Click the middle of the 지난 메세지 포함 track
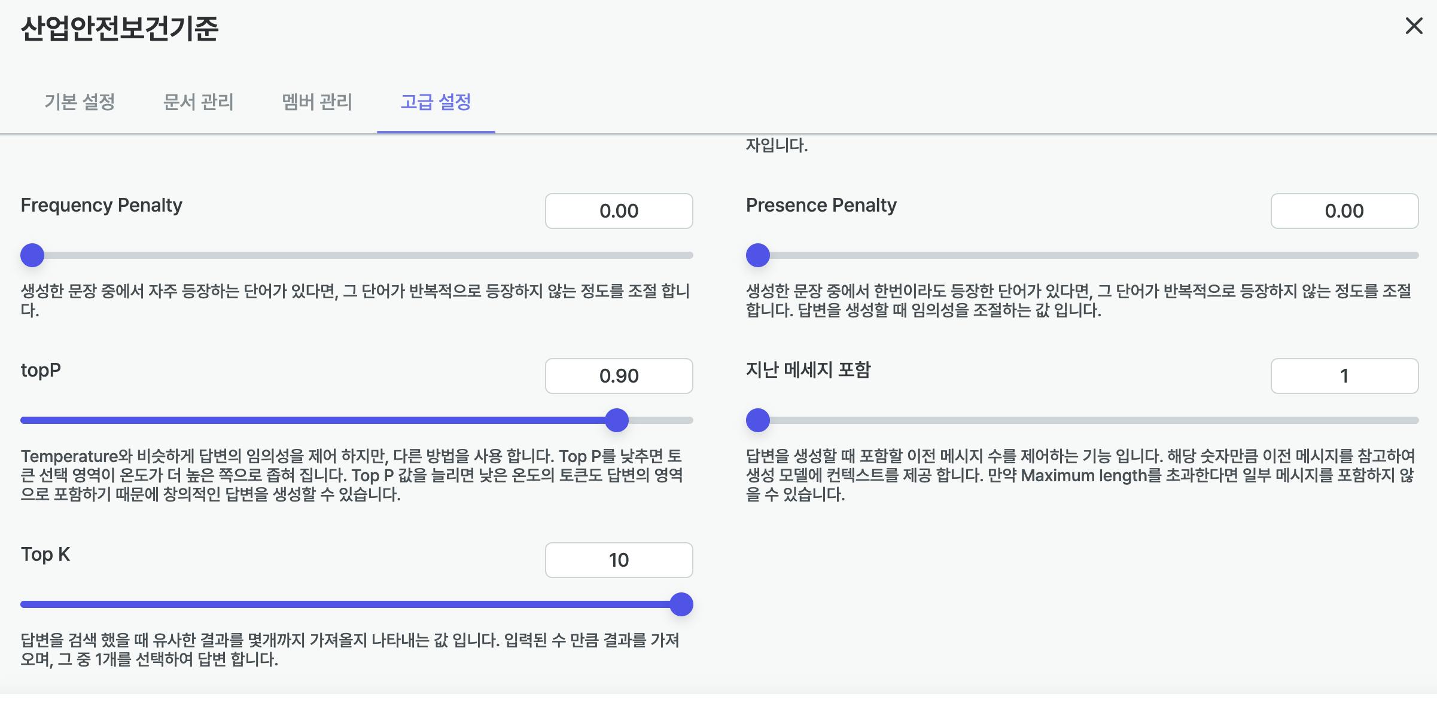The image size is (1437, 703). [x=1082, y=420]
